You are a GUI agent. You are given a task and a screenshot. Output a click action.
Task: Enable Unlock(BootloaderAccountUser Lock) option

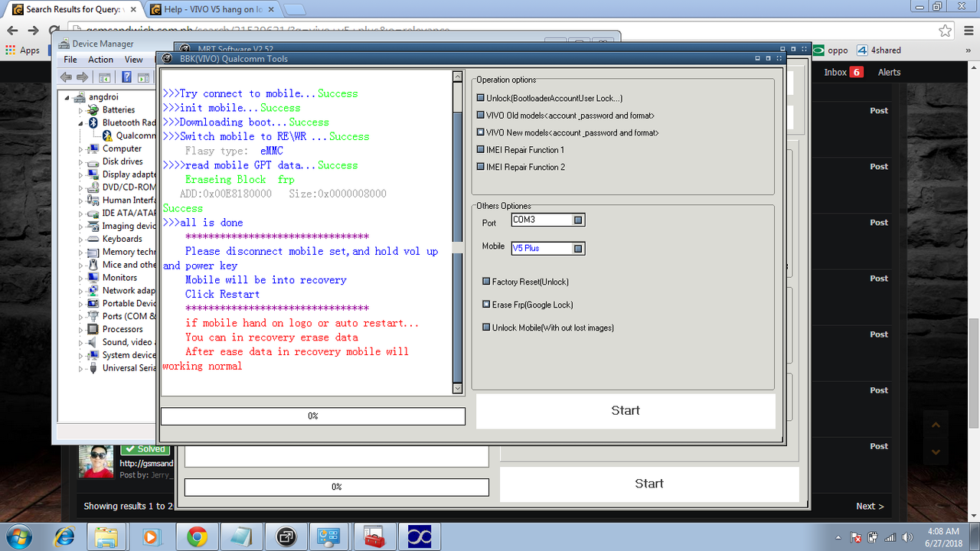point(481,98)
